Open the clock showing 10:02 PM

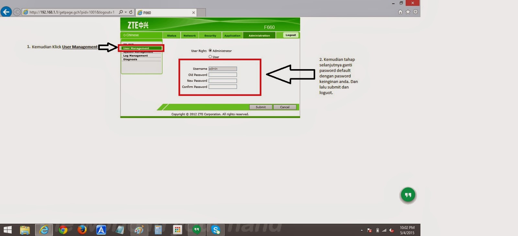click(407, 230)
